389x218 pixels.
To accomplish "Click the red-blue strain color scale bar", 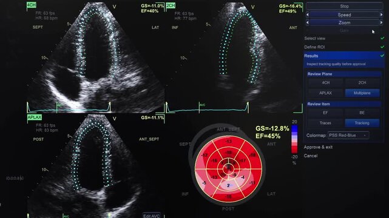I will pyautogui.click(x=294, y=139).
